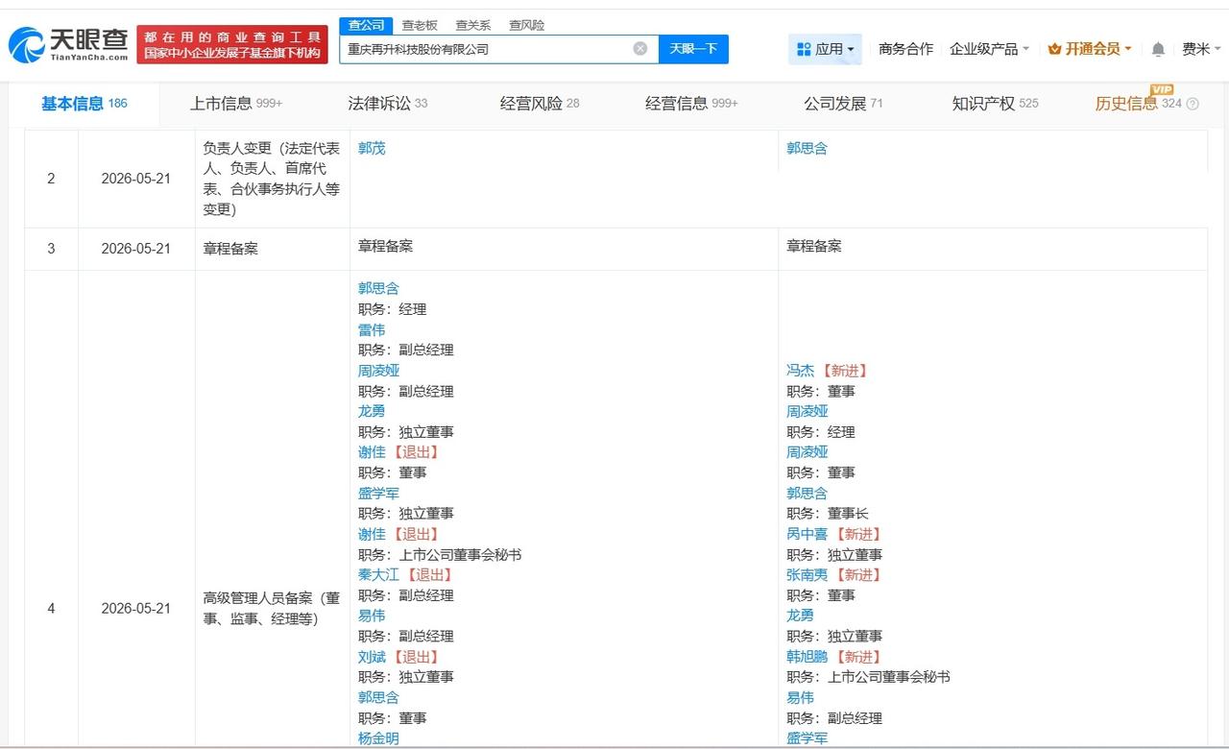Open 郭思含 link with 职务 经理

378,288
